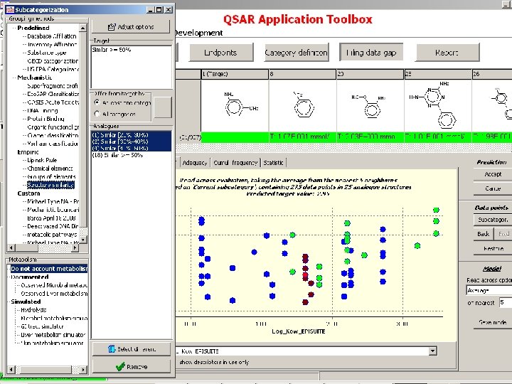This screenshot has height=384, width=512.
Task: Click the Save model button
Action: pyautogui.click(x=493, y=322)
